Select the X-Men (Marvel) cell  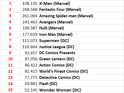click(x=81, y=3)
